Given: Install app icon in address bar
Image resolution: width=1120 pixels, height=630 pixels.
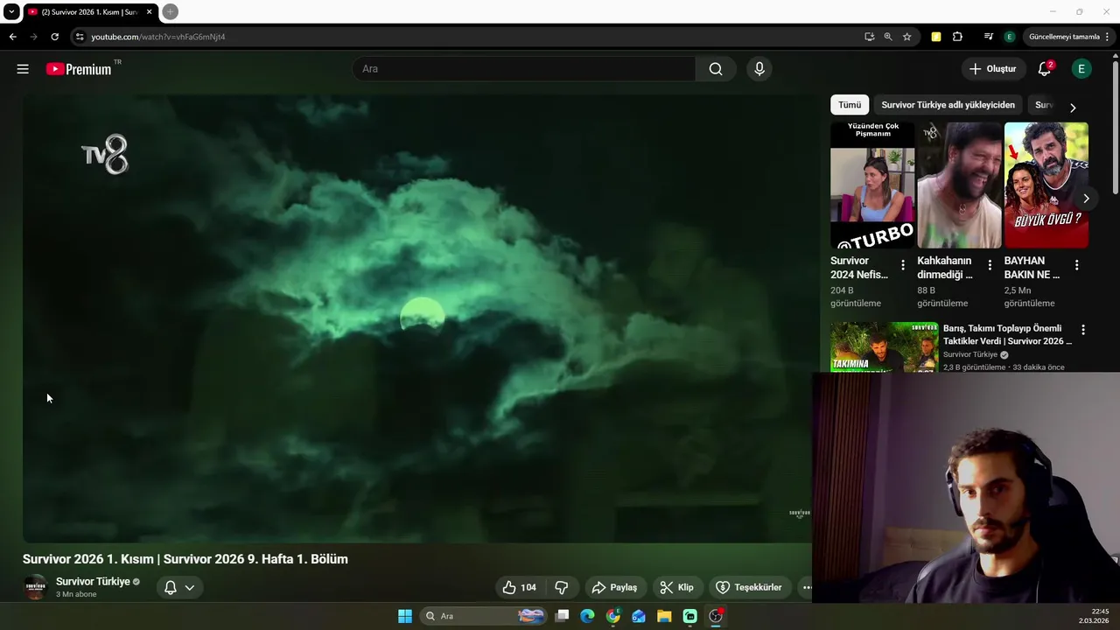Looking at the screenshot, I should (x=869, y=37).
